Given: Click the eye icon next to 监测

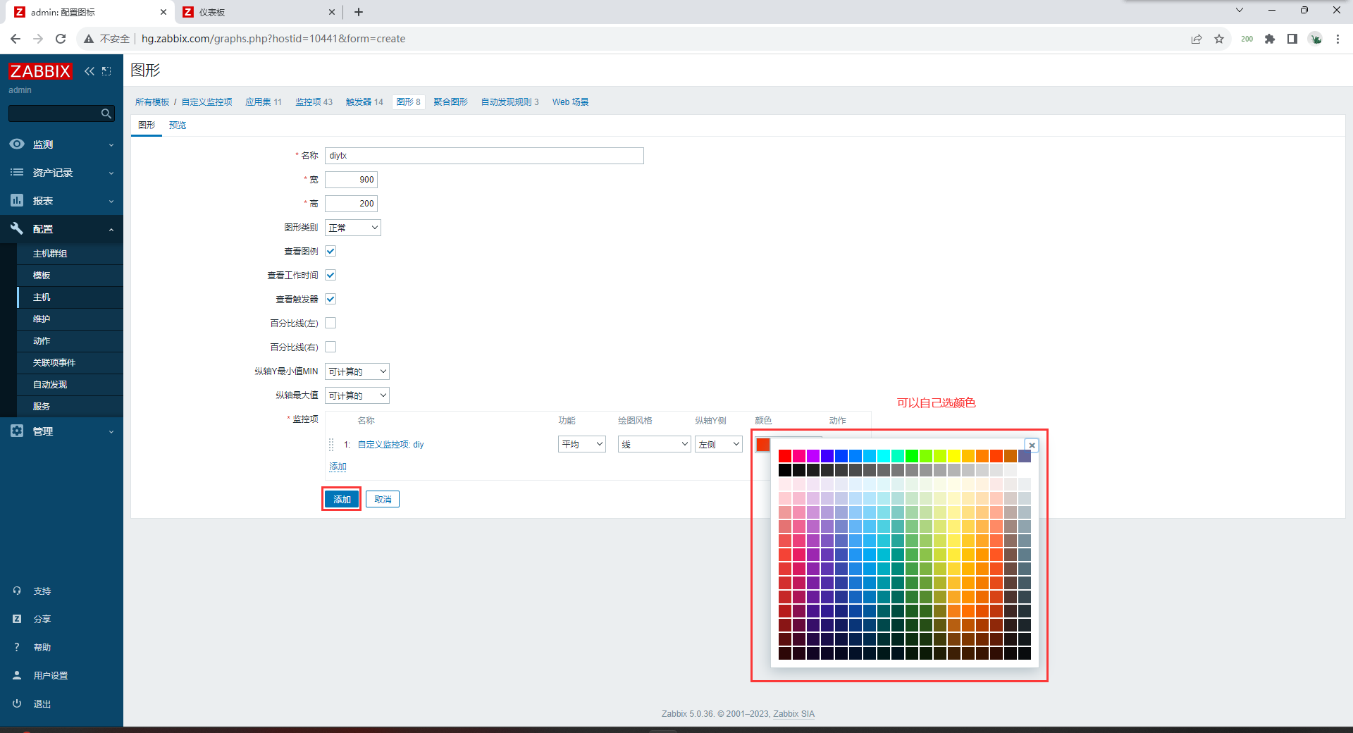Looking at the screenshot, I should (x=17, y=144).
